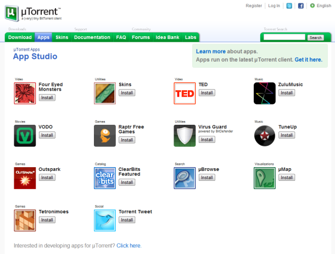Go to the Forums tab

tap(141, 37)
